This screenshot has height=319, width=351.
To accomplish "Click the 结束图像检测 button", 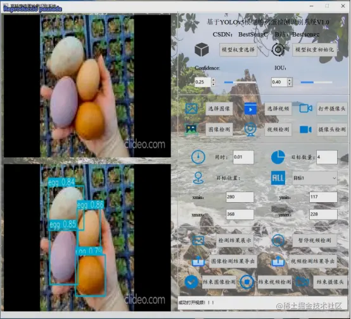I will [219, 282].
